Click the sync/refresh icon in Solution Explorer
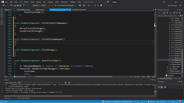Screen dimensions: 184x103 [175, 13]
